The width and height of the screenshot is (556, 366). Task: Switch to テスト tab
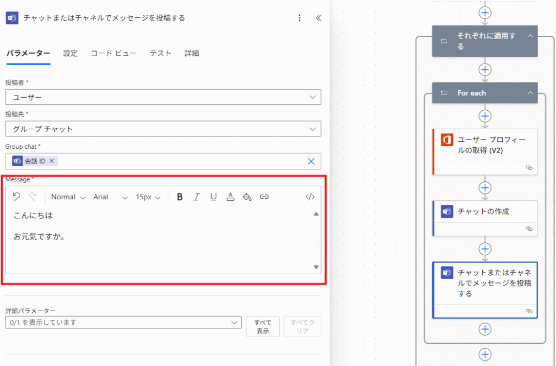click(160, 53)
